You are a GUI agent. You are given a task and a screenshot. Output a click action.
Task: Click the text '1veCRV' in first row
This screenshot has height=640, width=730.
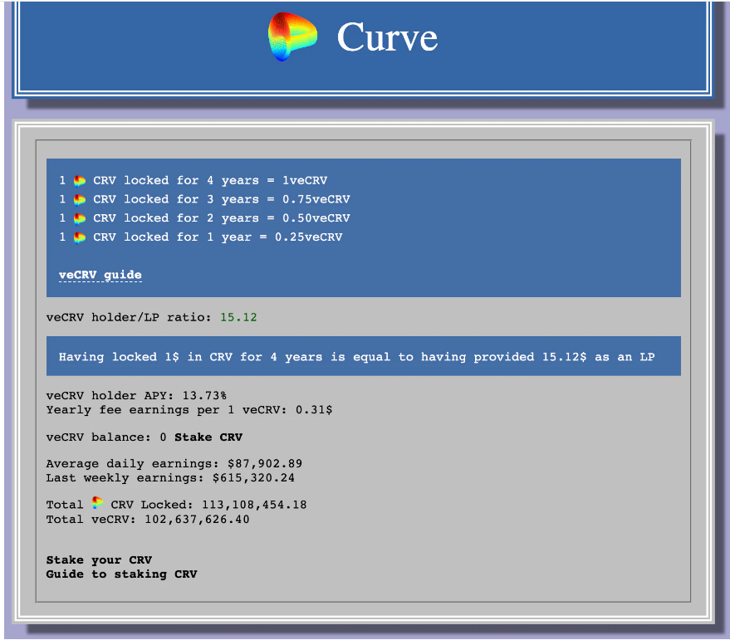tap(305, 181)
